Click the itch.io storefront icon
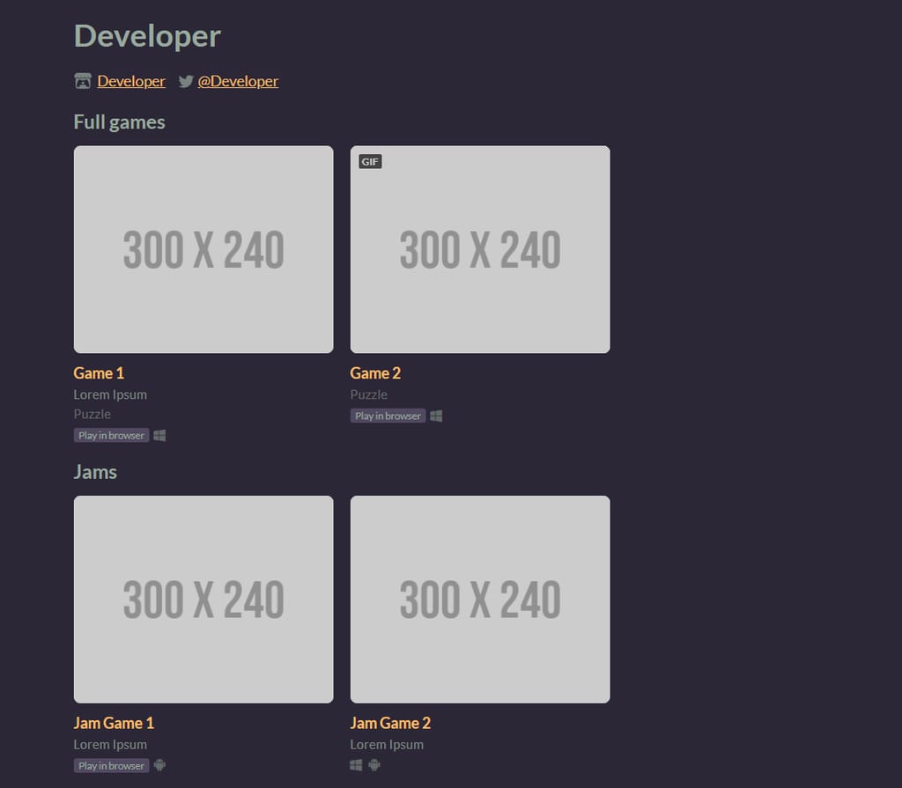The height and width of the screenshot is (788, 902). pos(83,81)
